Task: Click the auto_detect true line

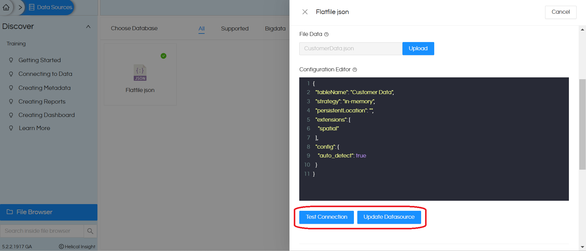Action: point(342,156)
